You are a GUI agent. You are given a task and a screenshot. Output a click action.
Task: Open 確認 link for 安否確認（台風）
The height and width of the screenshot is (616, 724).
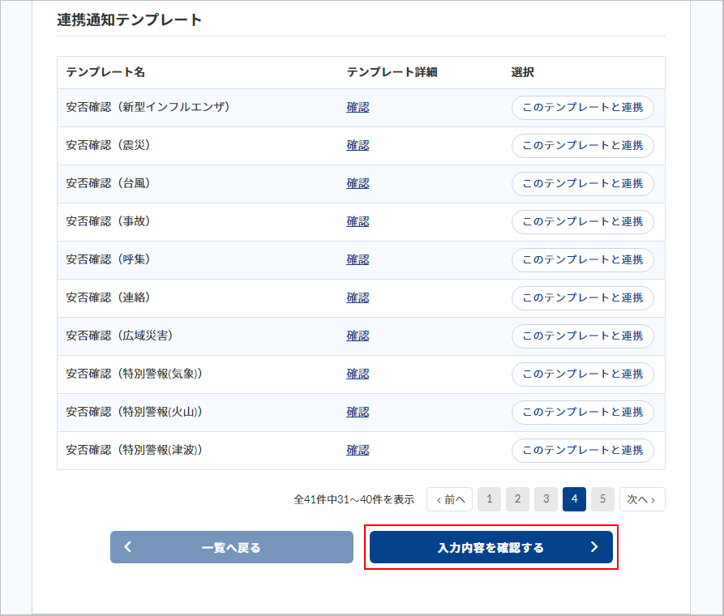[358, 183]
